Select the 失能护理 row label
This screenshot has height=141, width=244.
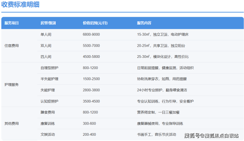coord(47,90)
